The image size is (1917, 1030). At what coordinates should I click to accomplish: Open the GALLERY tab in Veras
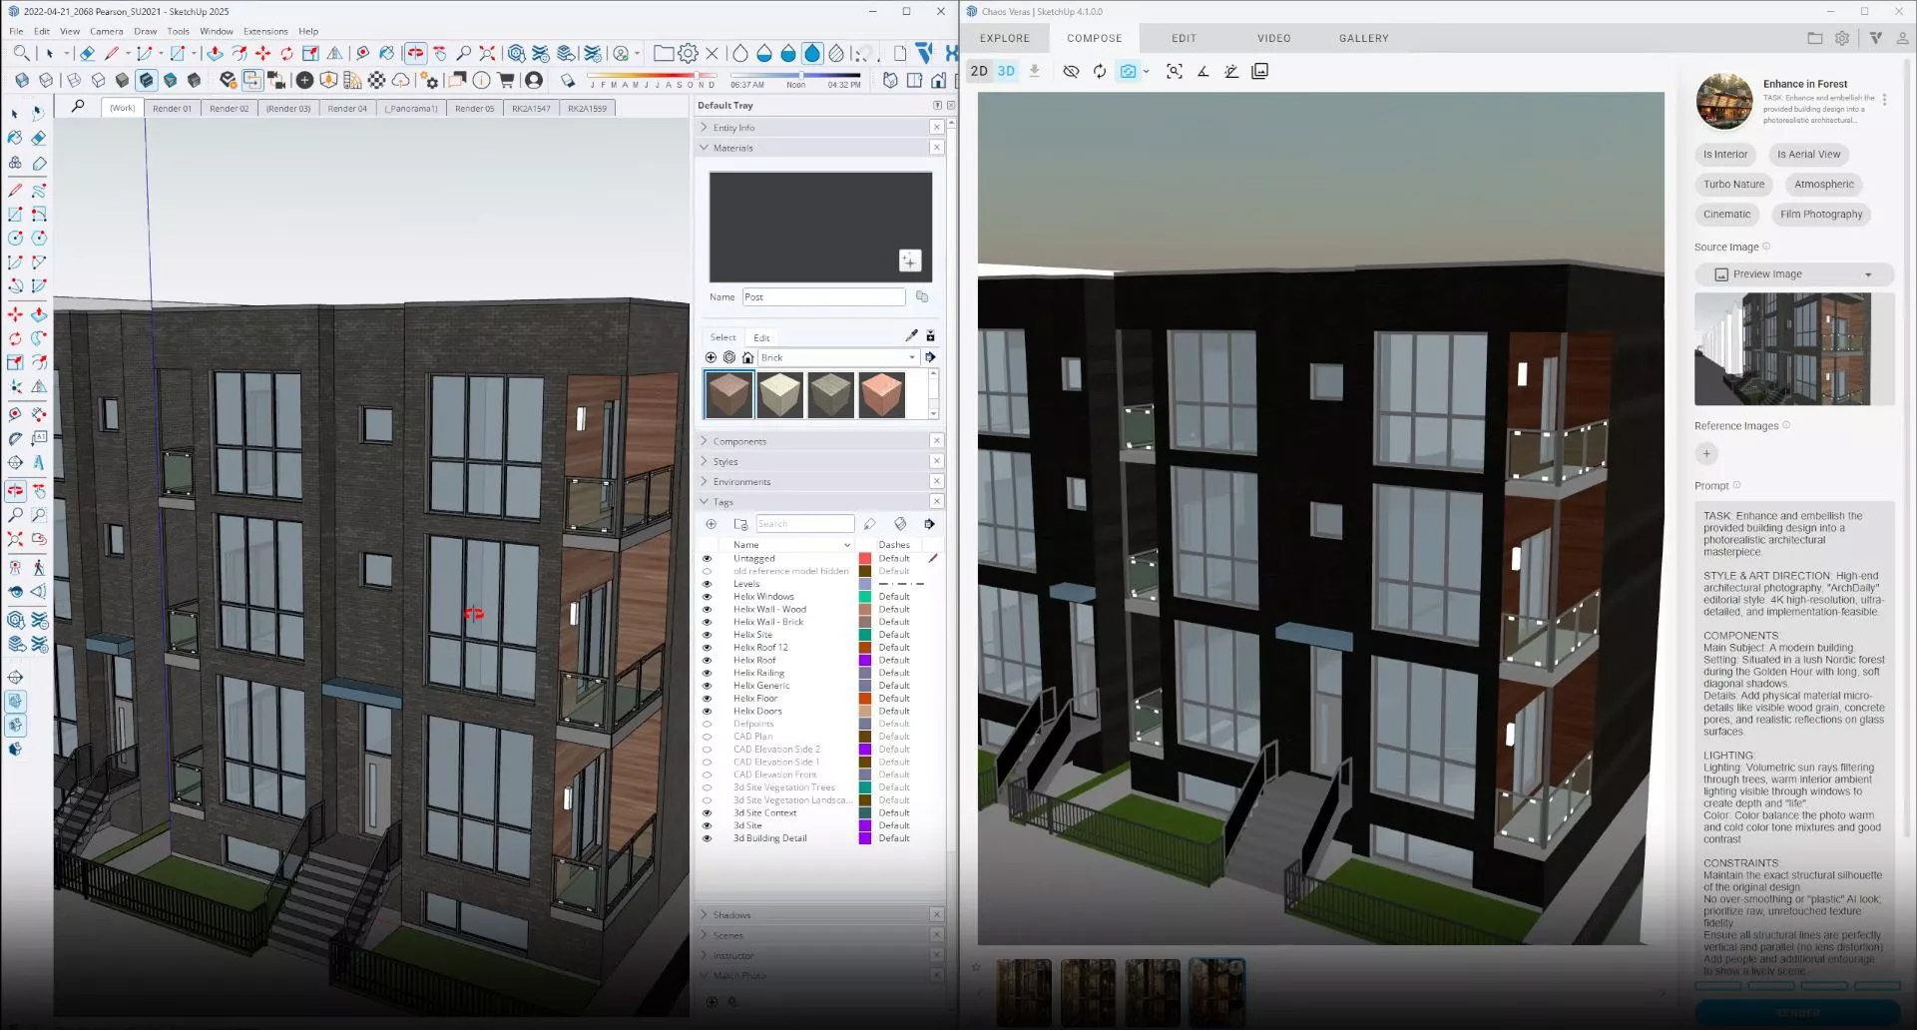tap(1363, 38)
